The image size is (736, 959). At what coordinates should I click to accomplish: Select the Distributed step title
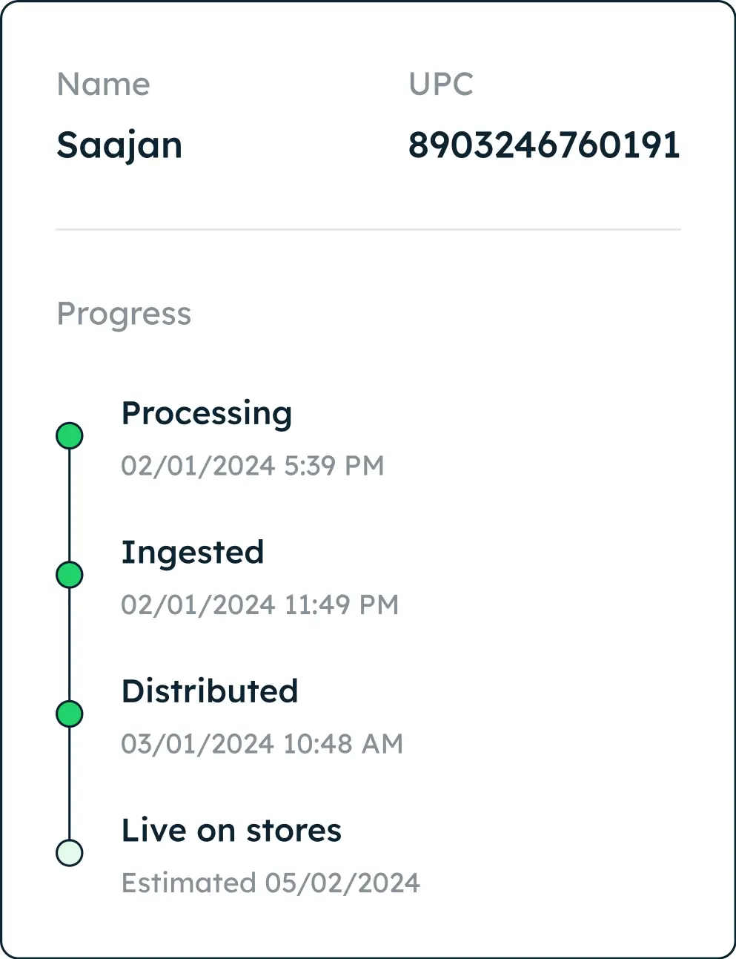pos(210,691)
